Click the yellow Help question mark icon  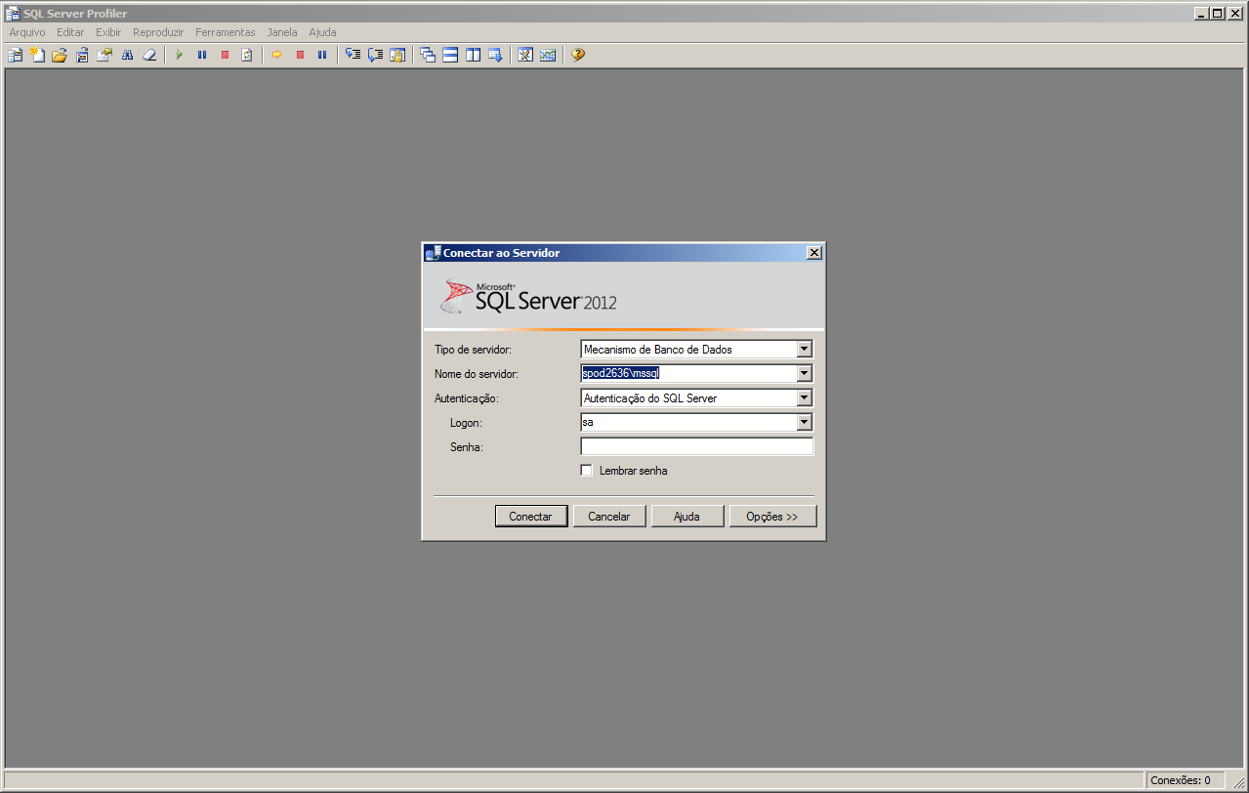coord(578,55)
